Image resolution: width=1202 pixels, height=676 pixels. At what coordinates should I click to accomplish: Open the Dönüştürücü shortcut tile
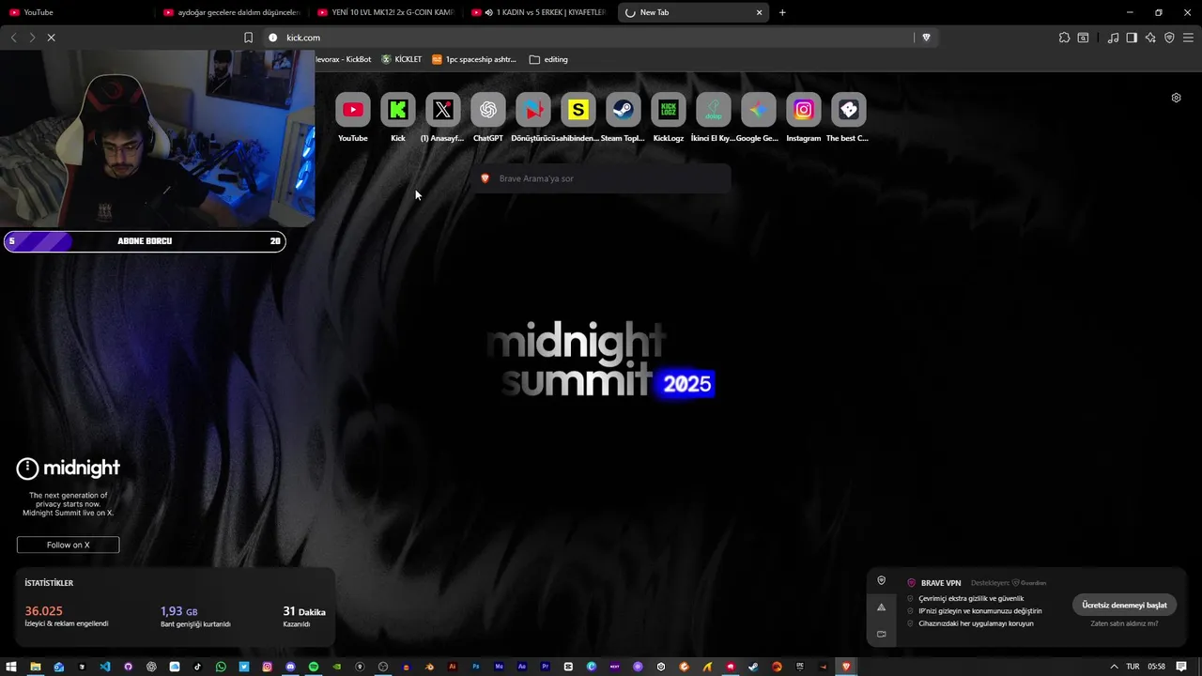click(533, 110)
